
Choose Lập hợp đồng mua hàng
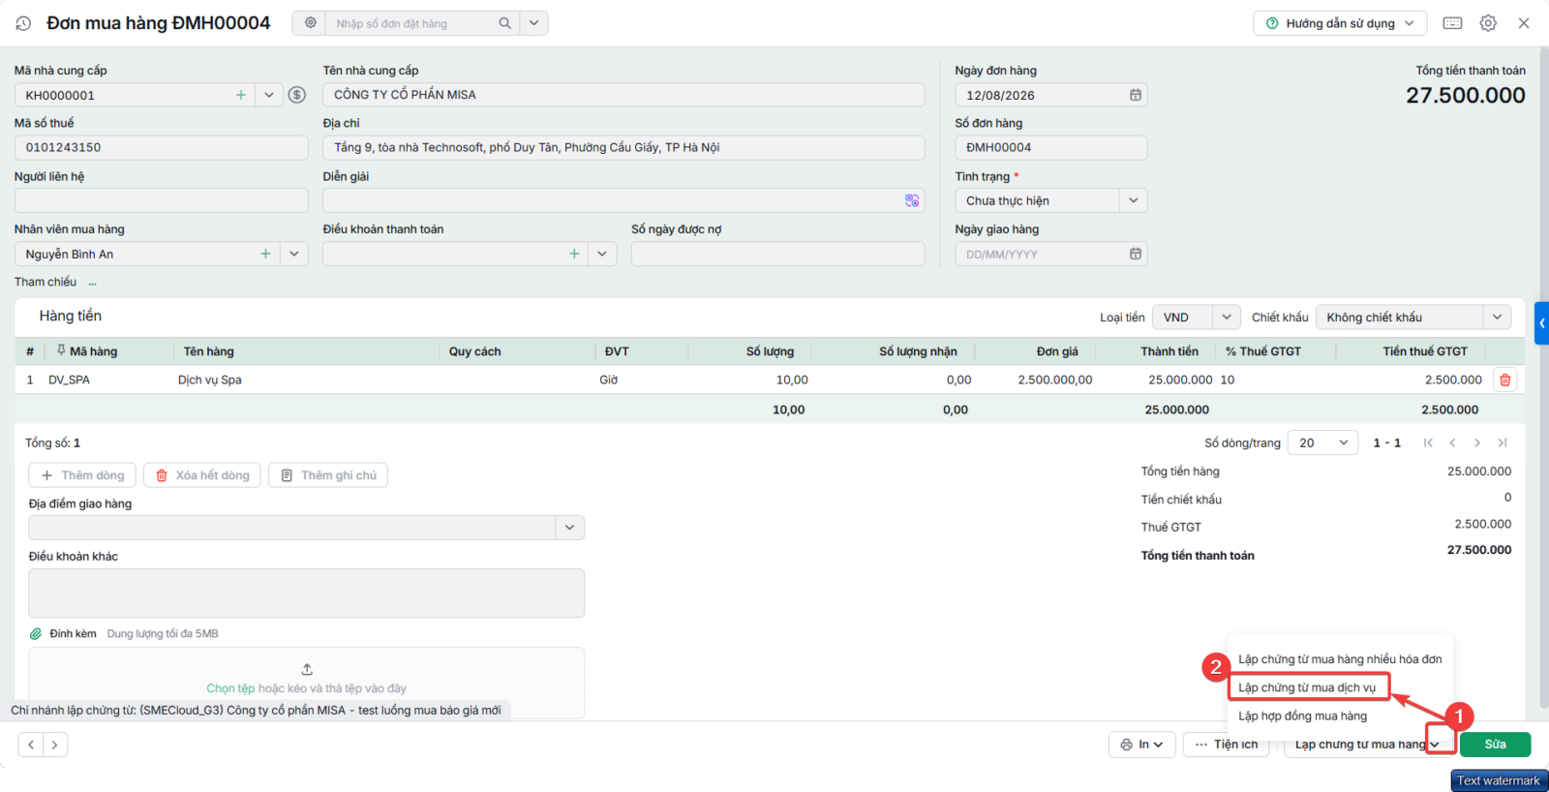pos(1303,716)
